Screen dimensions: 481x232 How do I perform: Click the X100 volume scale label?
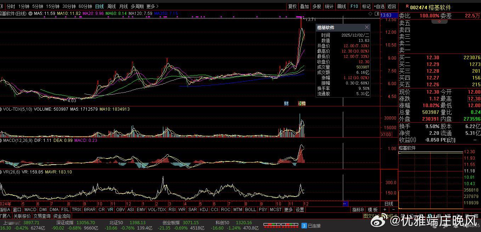(386, 134)
